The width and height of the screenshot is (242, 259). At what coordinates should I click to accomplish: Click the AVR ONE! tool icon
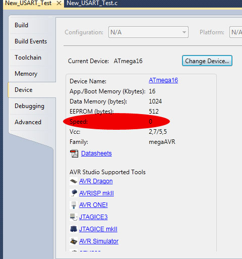[74, 205]
